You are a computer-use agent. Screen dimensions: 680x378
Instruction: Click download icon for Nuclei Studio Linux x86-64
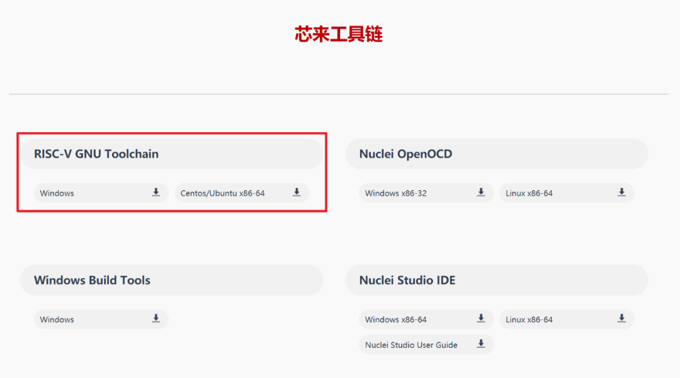click(621, 319)
